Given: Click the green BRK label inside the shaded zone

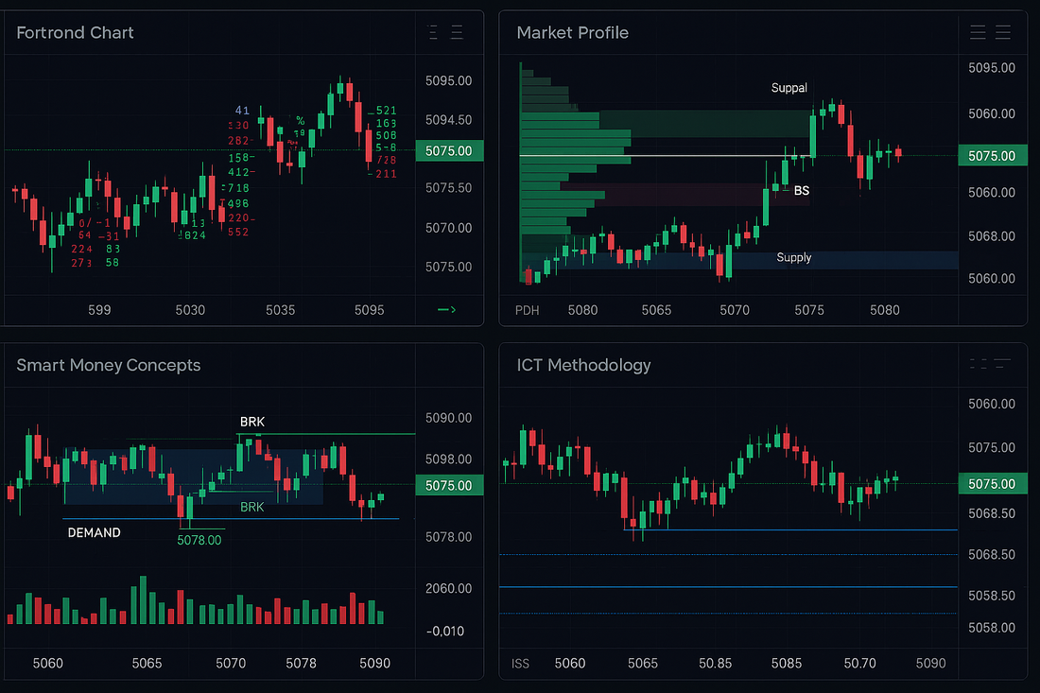Looking at the screenshot, I should pos(252,507).
